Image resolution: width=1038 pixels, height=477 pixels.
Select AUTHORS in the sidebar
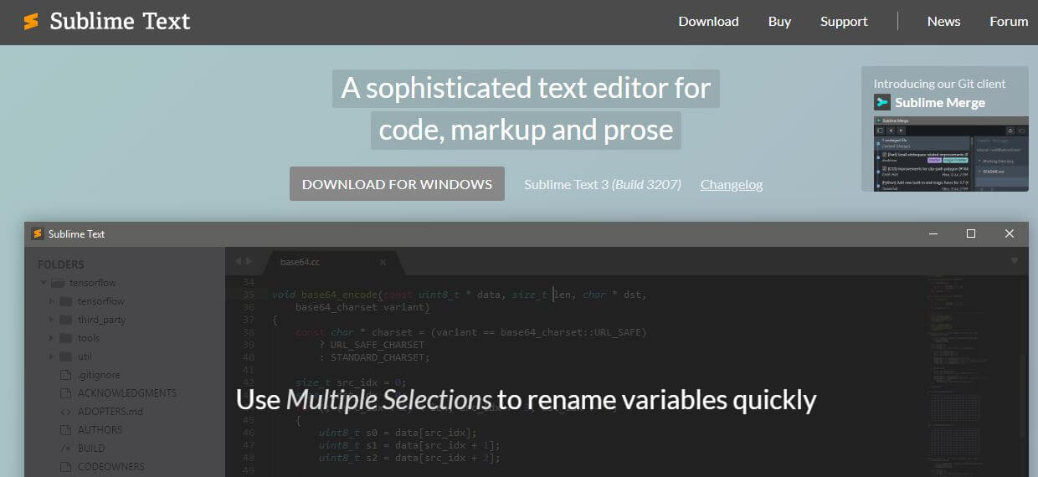tap(100, 430)
